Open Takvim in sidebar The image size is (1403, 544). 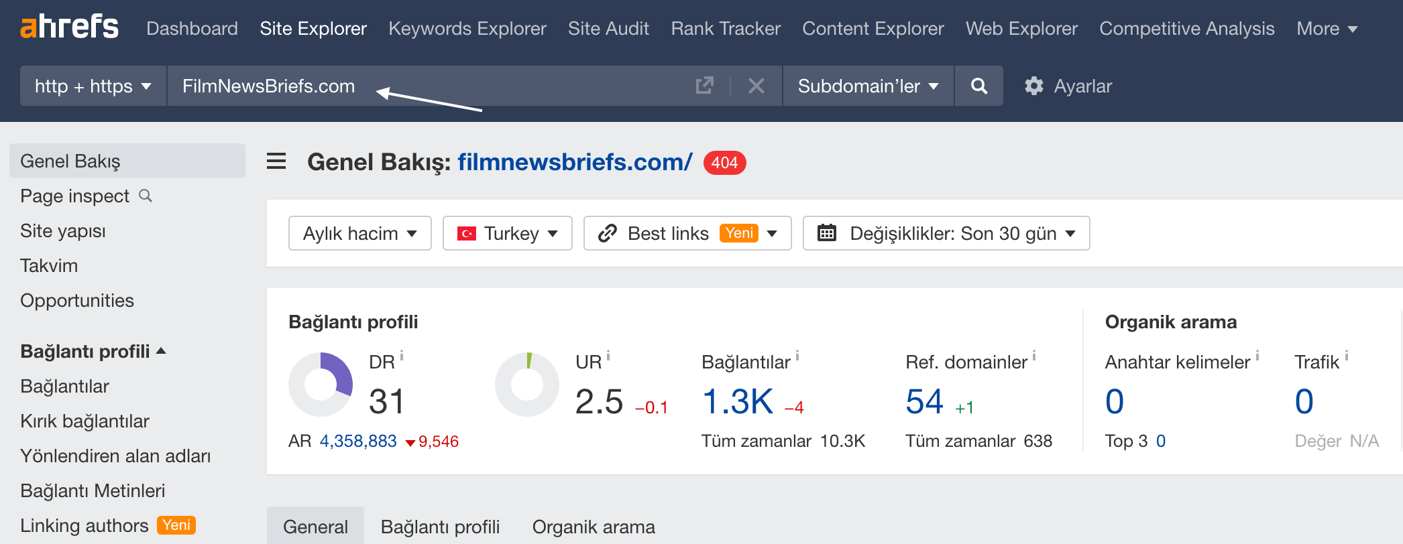pyautogui.click(x=49, y=265)
